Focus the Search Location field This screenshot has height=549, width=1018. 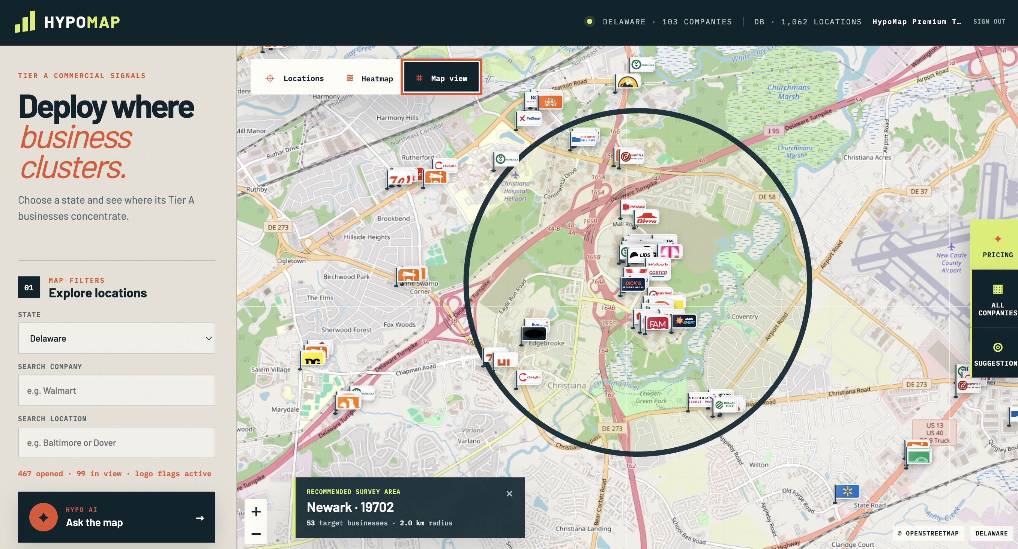pyautogui.click(x=117, y=443)
